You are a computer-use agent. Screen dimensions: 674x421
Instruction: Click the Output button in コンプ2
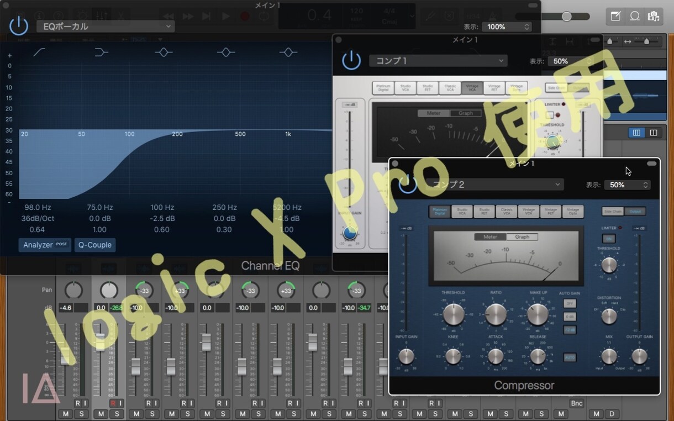634,212
